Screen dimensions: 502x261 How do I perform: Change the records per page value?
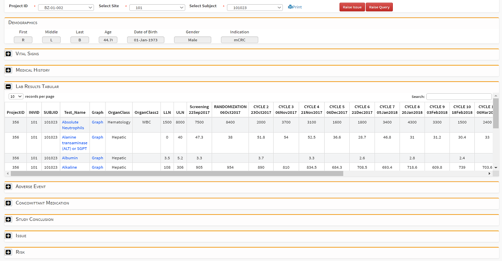(x=15, y=96)
